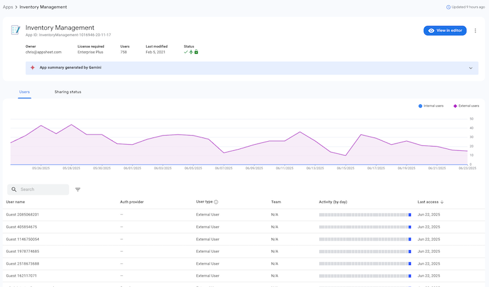This screenshot has width=489, height=287.
Task: Click the App ID text under the title
Action: click(x=68, y=35)
